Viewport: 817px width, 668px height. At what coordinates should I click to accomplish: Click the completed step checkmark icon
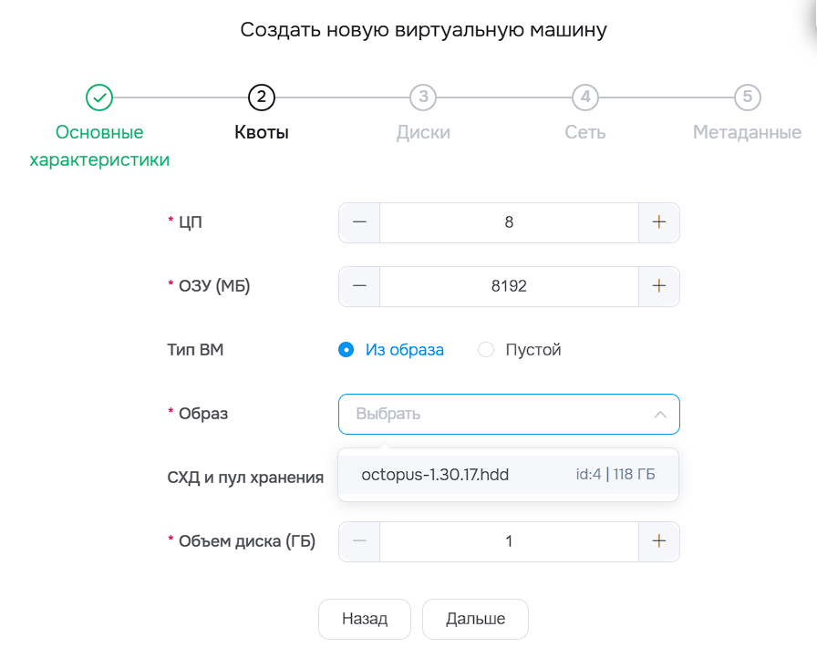click(x=98, y=97)
